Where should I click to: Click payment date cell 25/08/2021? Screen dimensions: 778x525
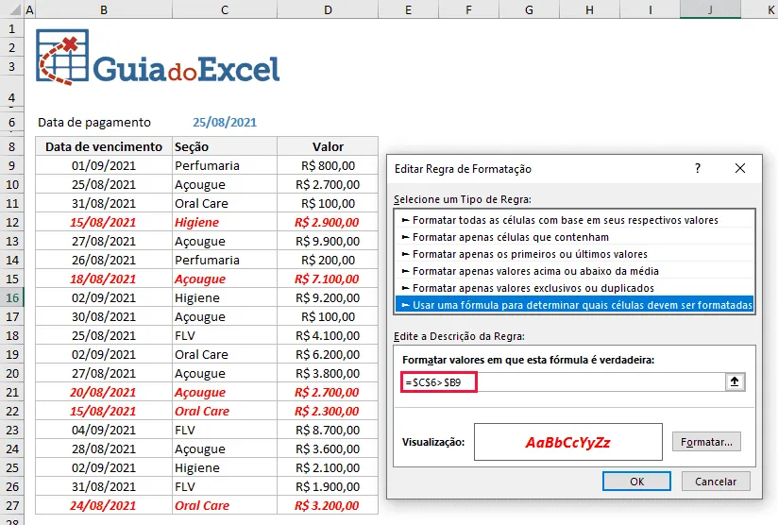click(225, 122)
